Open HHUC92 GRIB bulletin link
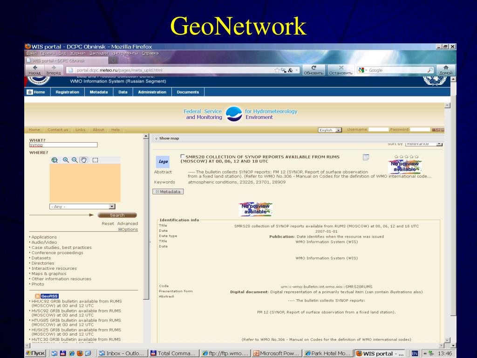Screen dimensions: 477x358 (x=77, y=303)
